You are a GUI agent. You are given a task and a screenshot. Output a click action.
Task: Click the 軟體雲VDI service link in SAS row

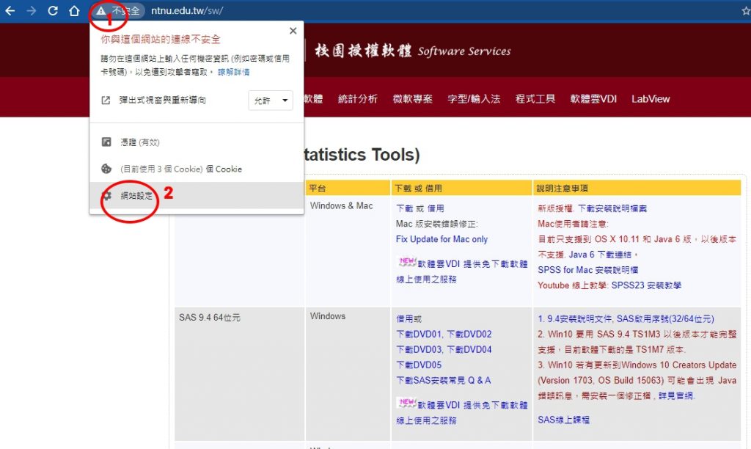click(x=462, y=412)
